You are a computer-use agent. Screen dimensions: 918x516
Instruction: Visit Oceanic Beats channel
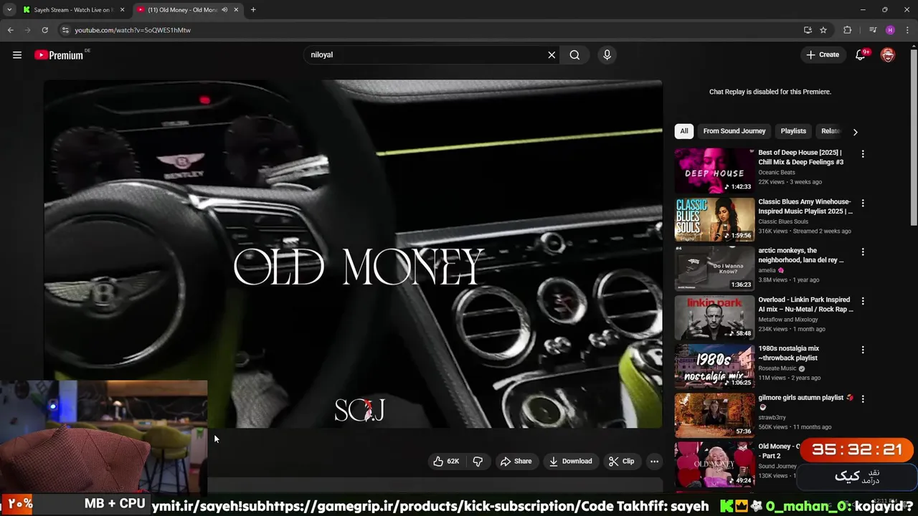[x=777, y=173]
